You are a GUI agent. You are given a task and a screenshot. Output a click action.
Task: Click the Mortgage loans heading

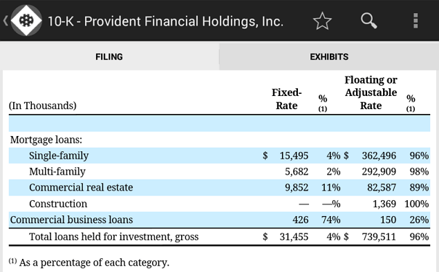(46, 139)
